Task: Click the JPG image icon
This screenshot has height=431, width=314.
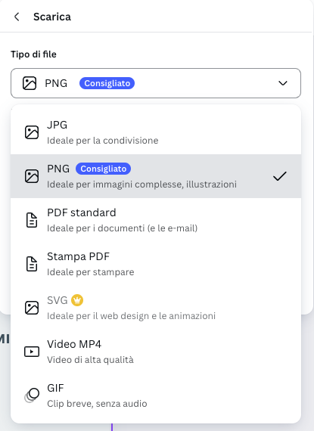Action: 32,132
